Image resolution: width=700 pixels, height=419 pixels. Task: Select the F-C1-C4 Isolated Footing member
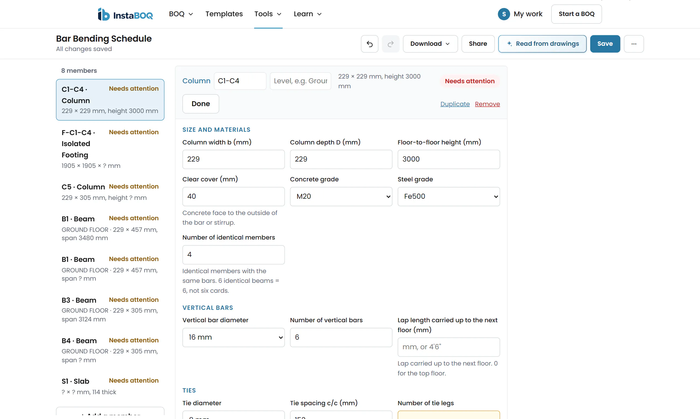[x=110, y=149]
